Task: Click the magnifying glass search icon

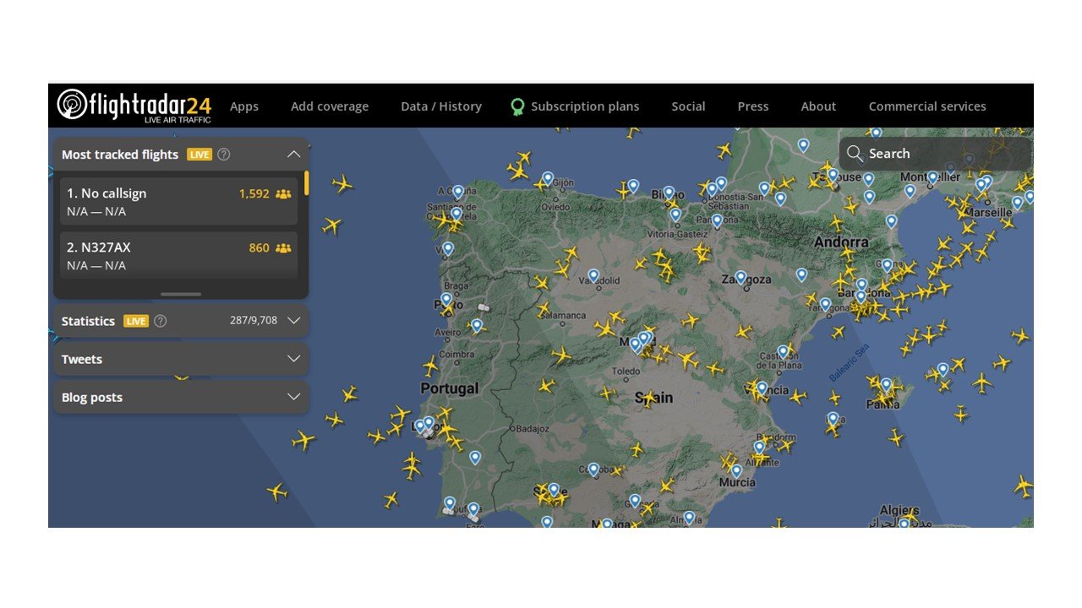Action: 855,154
